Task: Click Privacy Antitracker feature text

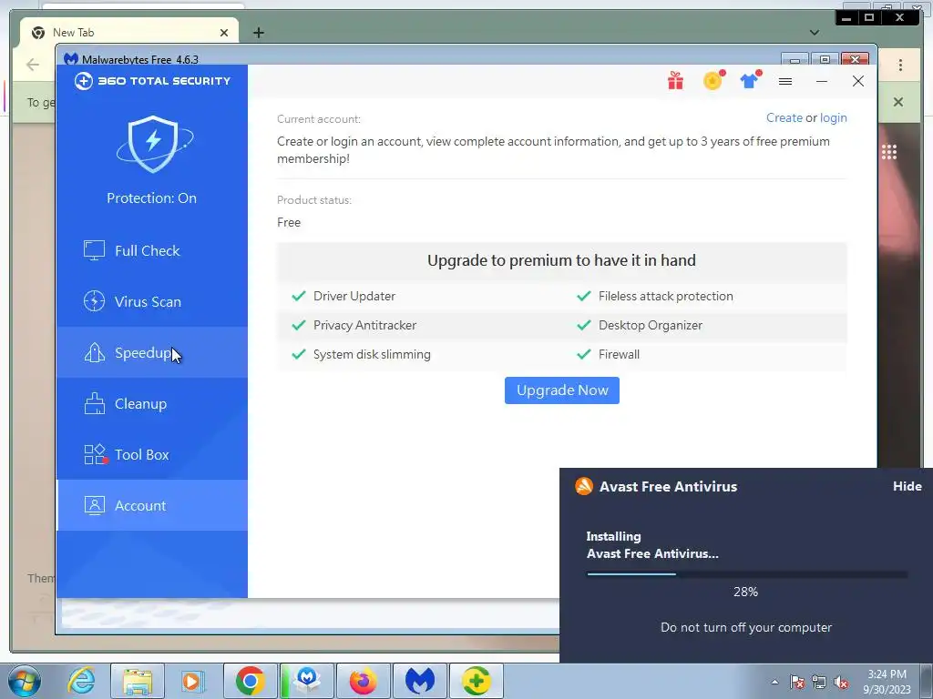Action: click(x=364, y=325)
